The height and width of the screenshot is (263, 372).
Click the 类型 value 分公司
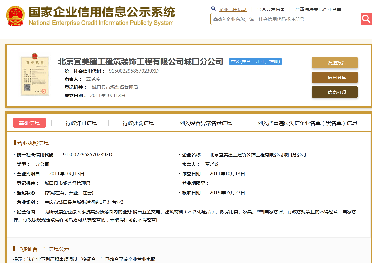pyautogui.click(x=42, y=164)
